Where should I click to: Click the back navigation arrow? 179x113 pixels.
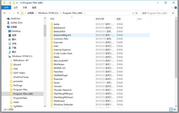[5, 13]
